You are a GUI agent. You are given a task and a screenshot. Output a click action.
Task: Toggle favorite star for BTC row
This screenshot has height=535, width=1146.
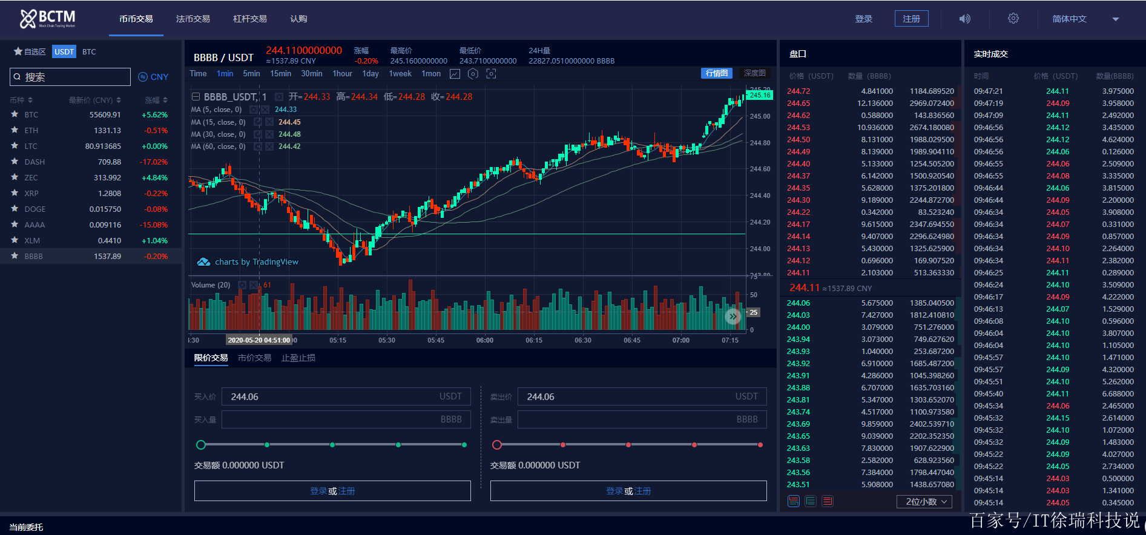point(15,114)
